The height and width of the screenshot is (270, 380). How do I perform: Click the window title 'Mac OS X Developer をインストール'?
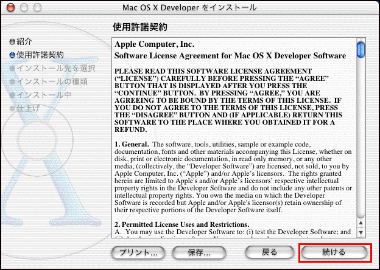pos(189,7)
